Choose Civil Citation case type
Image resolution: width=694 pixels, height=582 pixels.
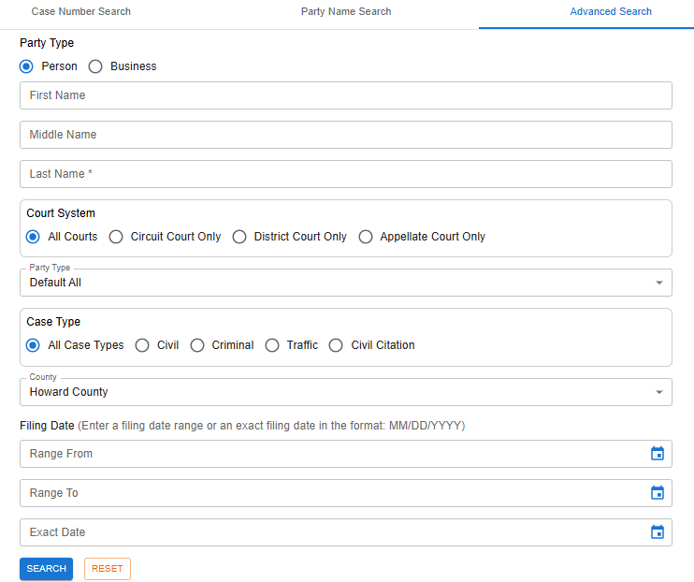(336, 345)
